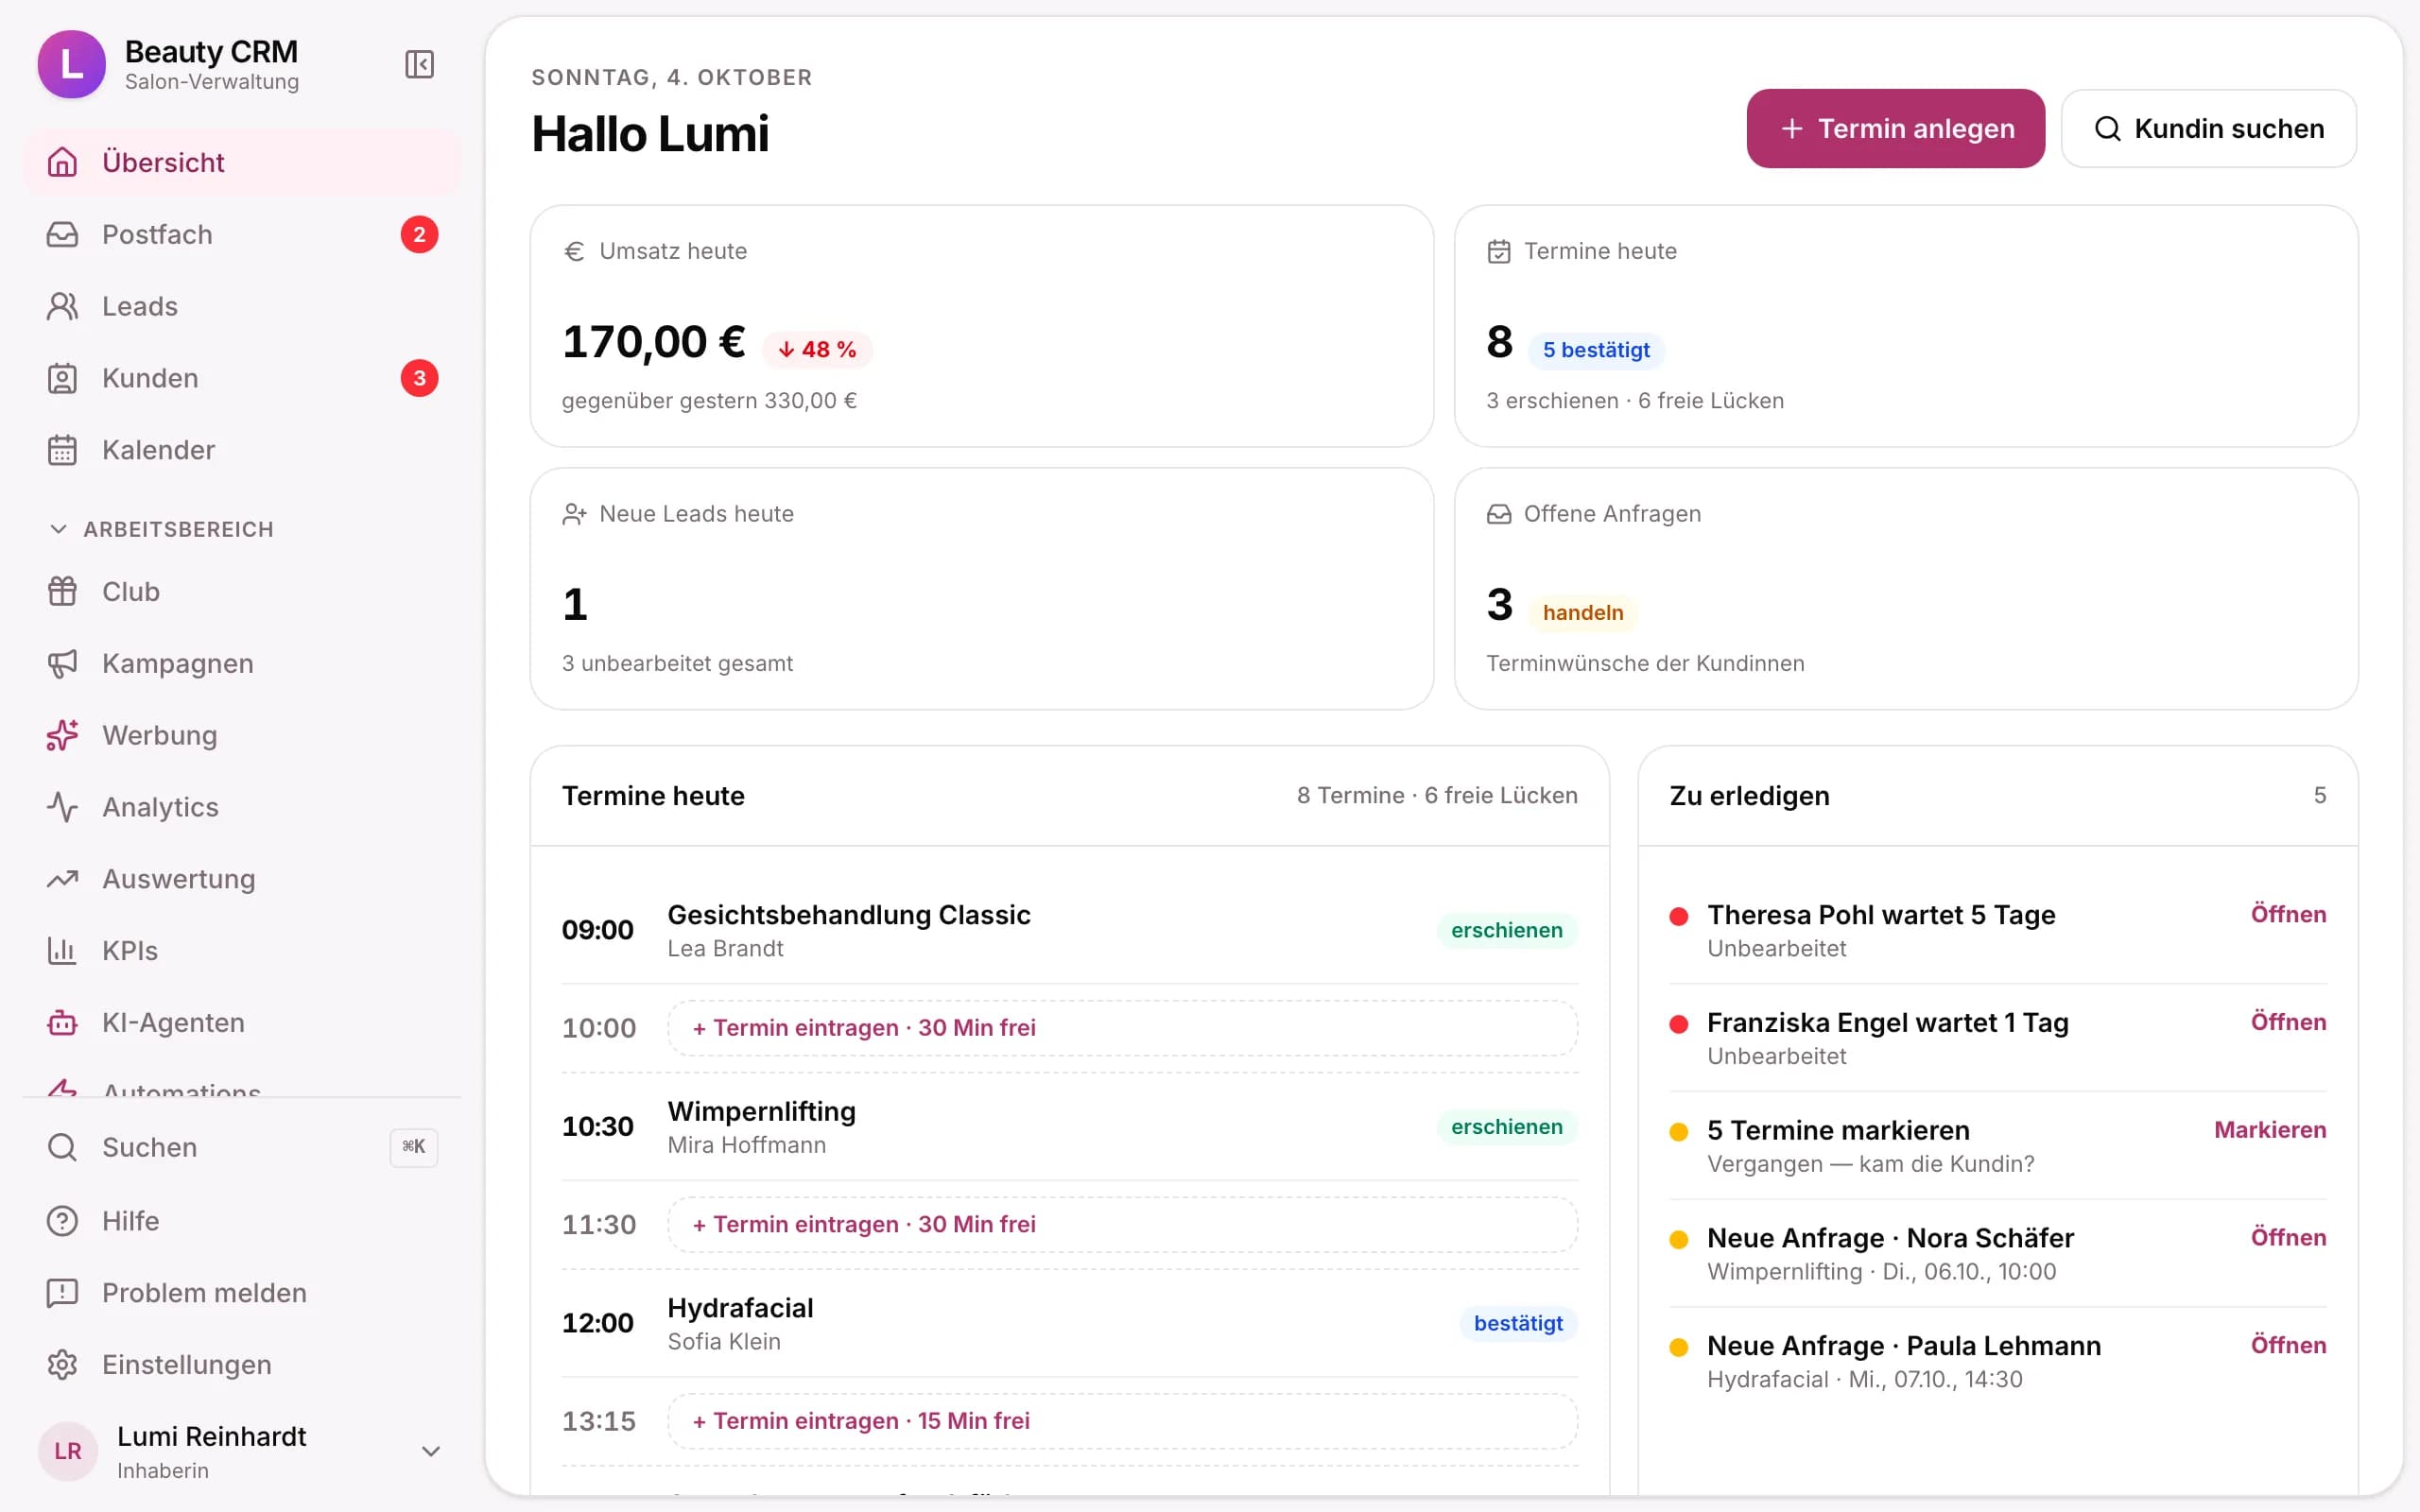The width and height of the screenshot is (2420, 1512).
Task: Open the Hydrafacial appointment with Sofia Klein
Action: pyautogui.click(x=1069, y=1323)
